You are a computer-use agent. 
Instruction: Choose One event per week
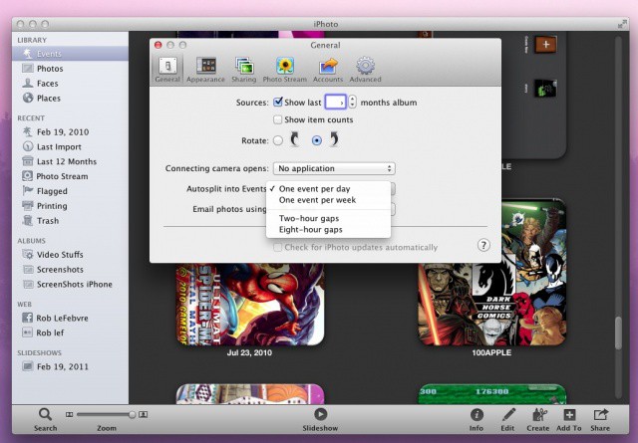pos(328,200)
